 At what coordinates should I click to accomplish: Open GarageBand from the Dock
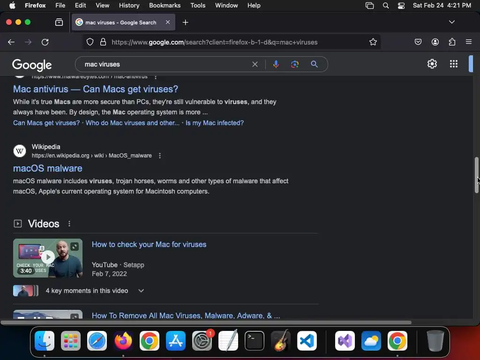[x=281, y=341]
